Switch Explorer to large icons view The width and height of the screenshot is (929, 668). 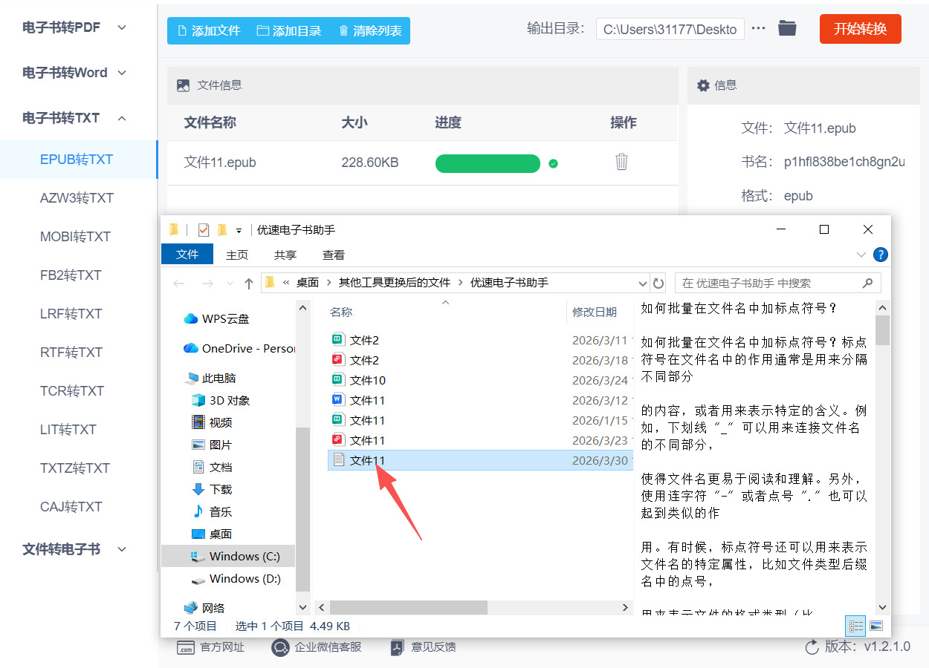[x=875, y=626]
